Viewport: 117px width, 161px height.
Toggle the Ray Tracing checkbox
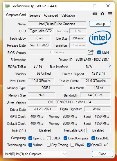(48, 145)
